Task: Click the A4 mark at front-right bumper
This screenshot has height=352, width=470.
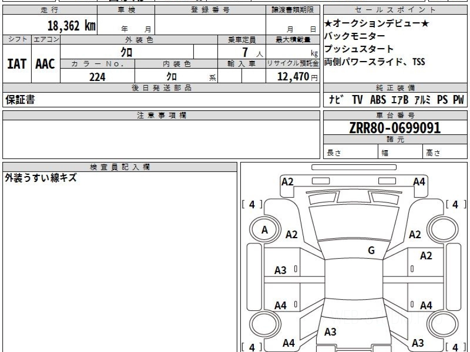Action: (x=419, y=181)
